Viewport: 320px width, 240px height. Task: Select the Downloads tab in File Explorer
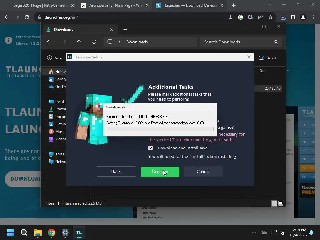[x=80, y=30]
